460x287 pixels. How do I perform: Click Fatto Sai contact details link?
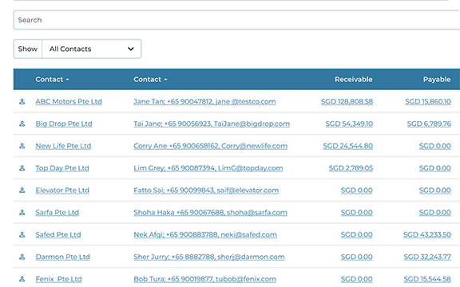click(206, 191)
